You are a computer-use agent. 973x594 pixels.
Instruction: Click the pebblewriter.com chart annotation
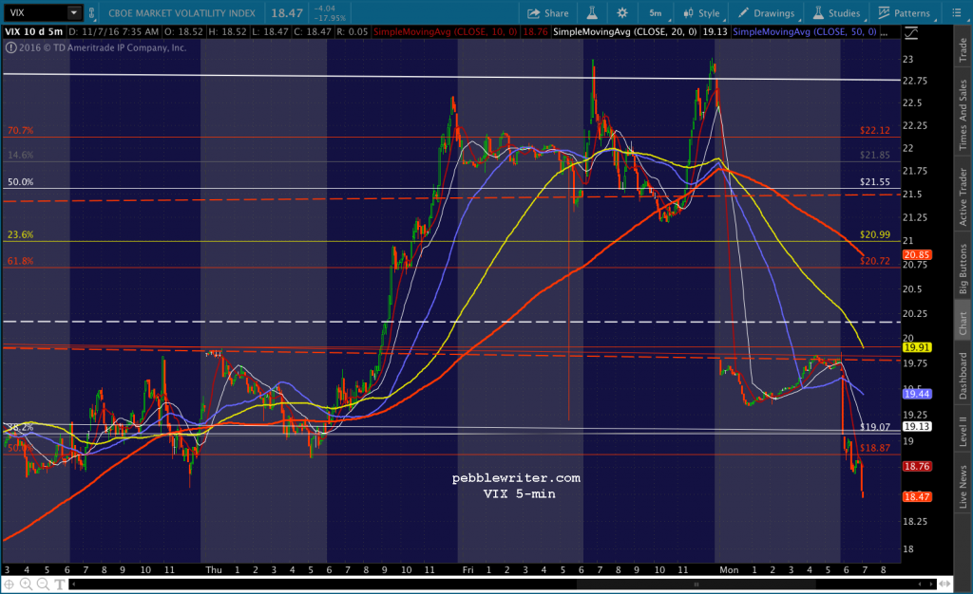[x=516, y=478]
